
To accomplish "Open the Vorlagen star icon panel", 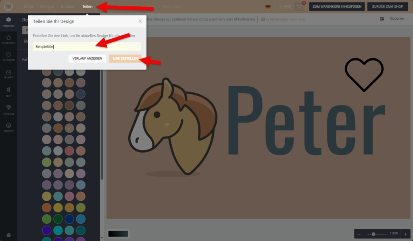I will pyautogui.click(x=8, y=40).
